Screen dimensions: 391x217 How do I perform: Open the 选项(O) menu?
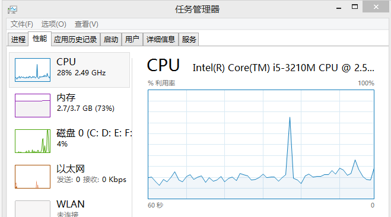[53, 24]
